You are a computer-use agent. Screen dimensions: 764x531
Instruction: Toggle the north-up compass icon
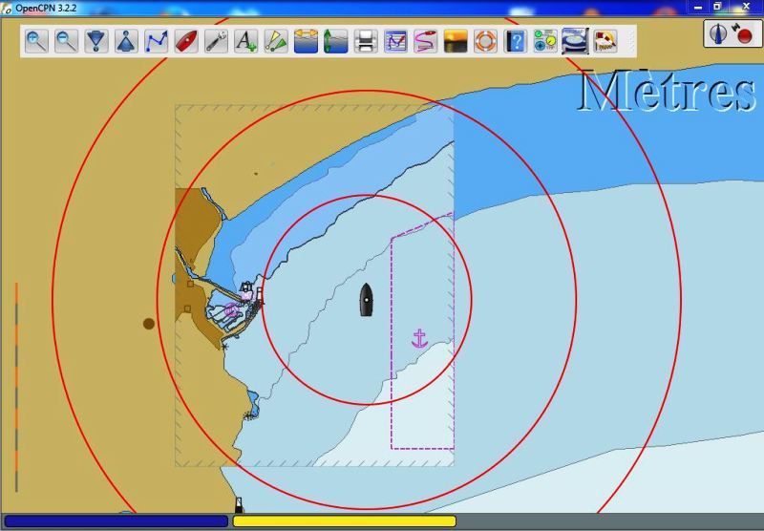(x=719, y=33)
